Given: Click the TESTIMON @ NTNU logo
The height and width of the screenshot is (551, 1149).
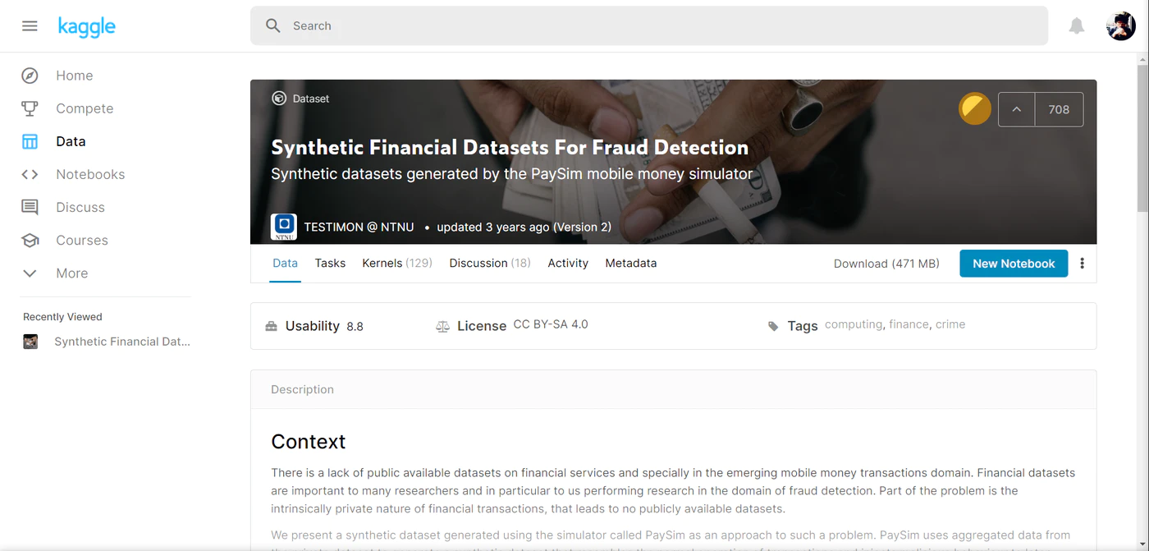Looking at the screenshot, I should click(x=284, y=227).
